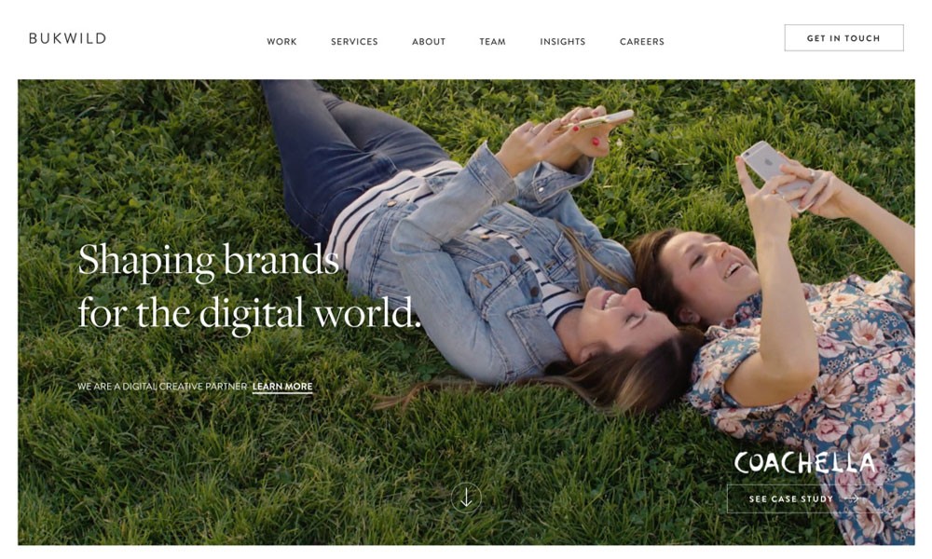Click the silver iPhone in the photo
Viewport: 932px width, 559px height.
tap(774, 171)
